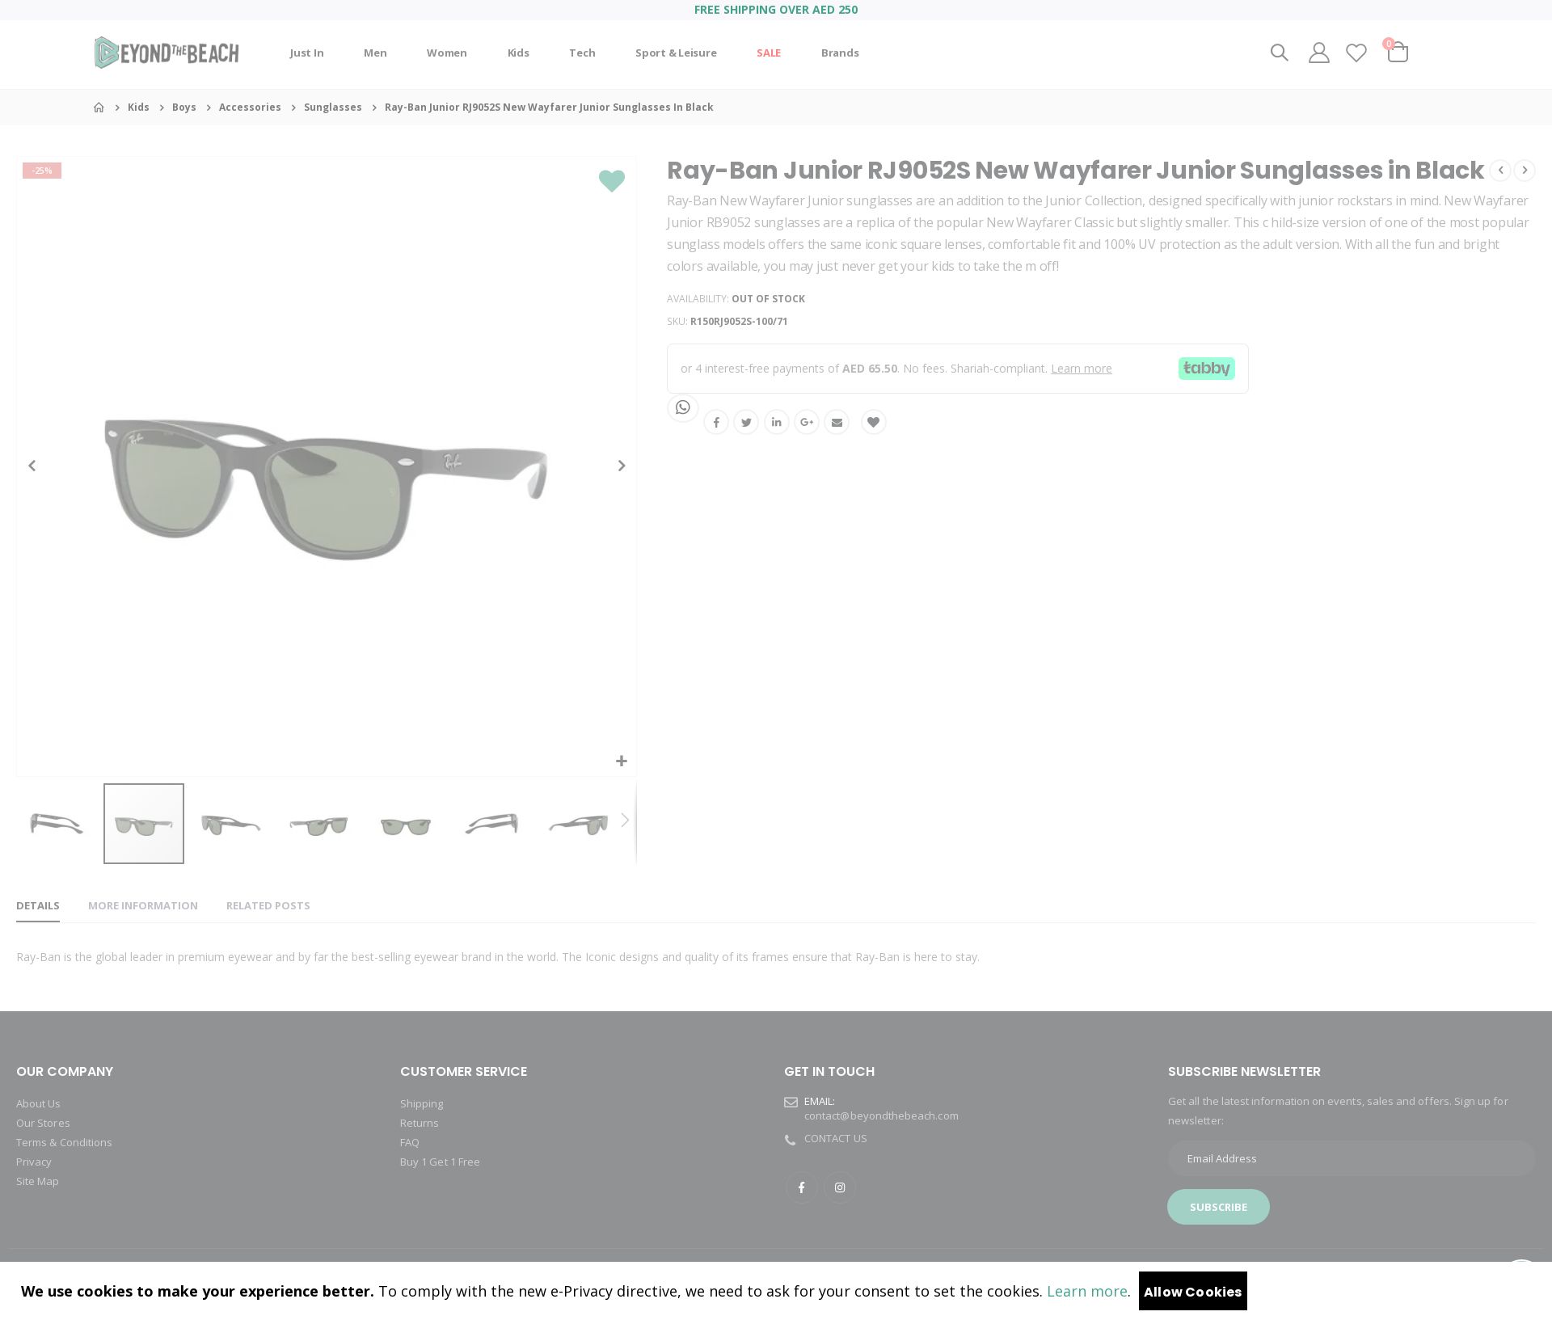The height and width of the screenshot is (1320, 1552).
Task: Select the fifth sunglasses thumbnail
Action: (406, 824)
